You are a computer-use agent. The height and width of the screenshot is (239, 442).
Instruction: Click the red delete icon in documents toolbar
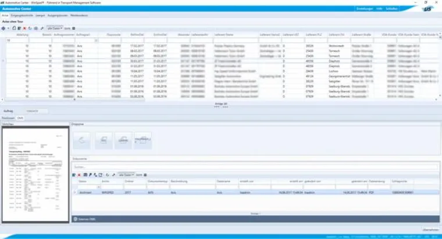79,175
